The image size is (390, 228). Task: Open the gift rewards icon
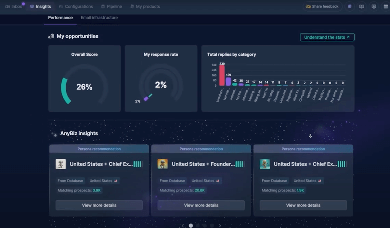click(350, 7)
